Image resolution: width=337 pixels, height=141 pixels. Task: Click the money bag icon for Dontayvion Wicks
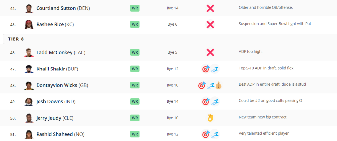(x=219, y=85)
